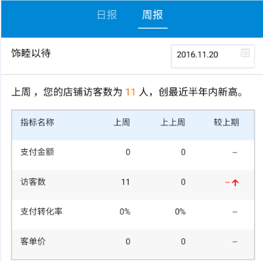Click the 上上周 value 0% in 支付转化率 row

[x=180, y=211]
